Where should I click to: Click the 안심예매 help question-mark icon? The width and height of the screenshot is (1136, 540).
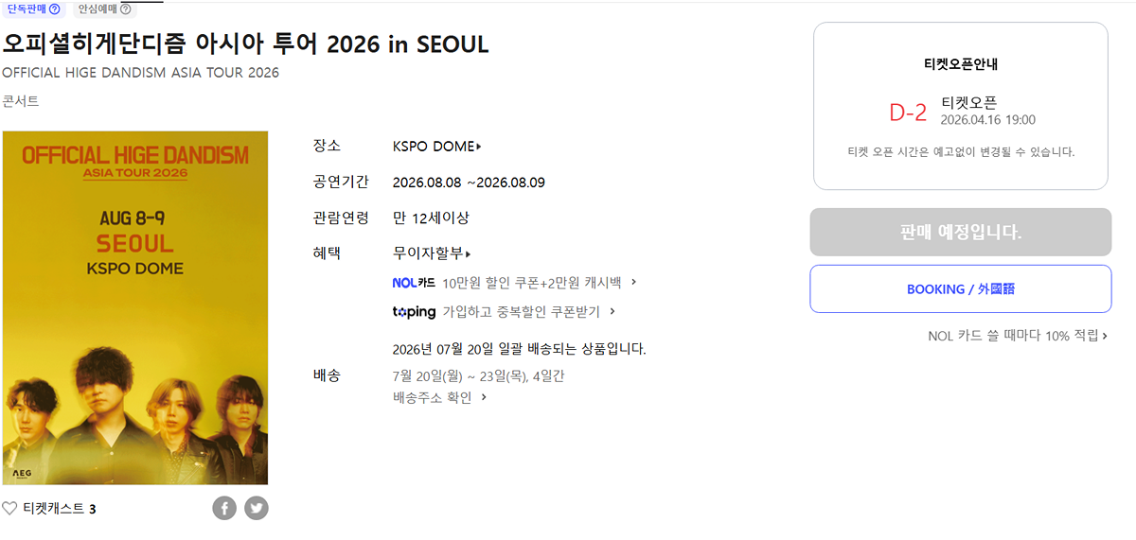click(x=128, y=9)
